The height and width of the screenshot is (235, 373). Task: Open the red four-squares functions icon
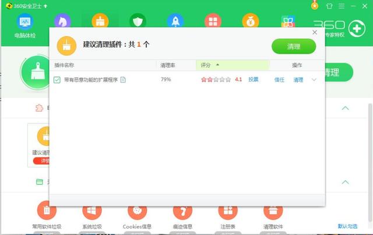click(213, 21)
